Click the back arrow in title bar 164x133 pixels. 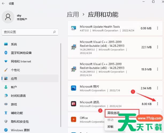[3, 3]
